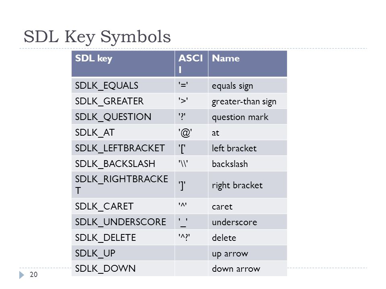The width and height of the screenshot is (386, 289).
Task: Click the blue triangle slide marker icon
Action: coord(22,275)
